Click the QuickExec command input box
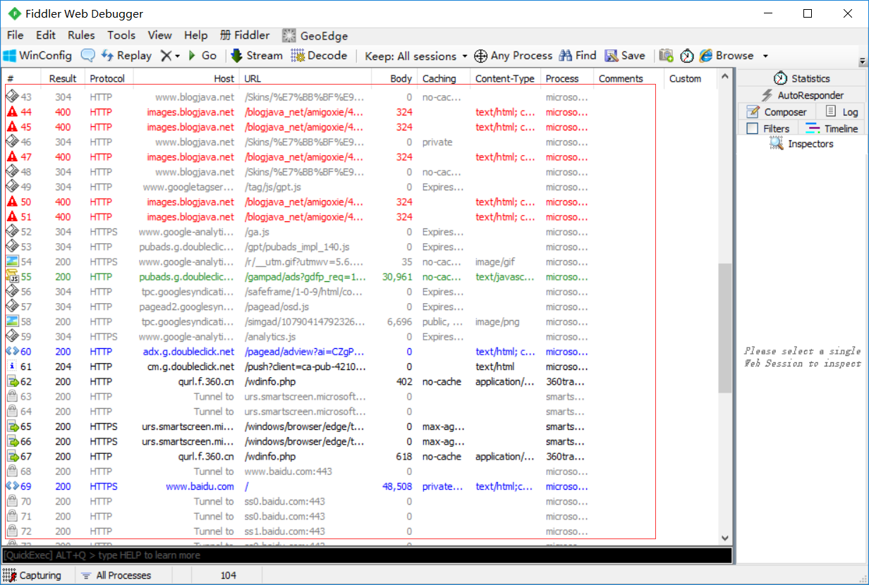The width and height of the screenshot is (869, 585). [x=367, y=555]
